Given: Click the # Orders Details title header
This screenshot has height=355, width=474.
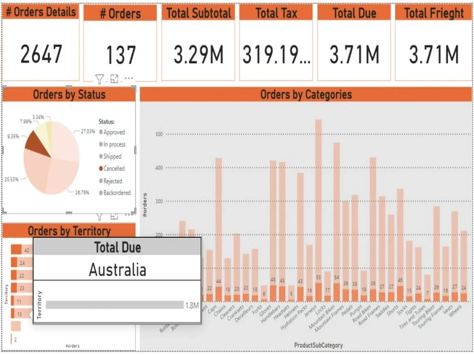Looking at the screenshot, I should click(41, 11).
